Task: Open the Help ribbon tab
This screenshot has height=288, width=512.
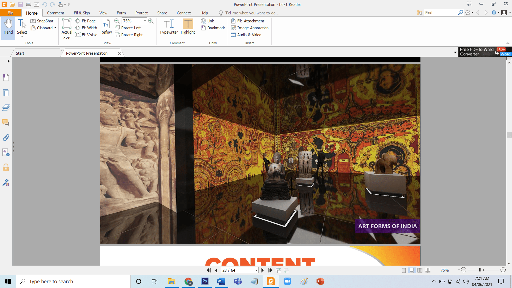Action: click(204, 13)
